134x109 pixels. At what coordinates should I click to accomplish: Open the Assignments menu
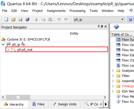click(56, 11)
